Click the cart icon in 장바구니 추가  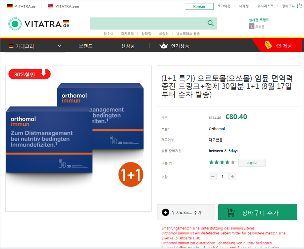coord(231,212)
